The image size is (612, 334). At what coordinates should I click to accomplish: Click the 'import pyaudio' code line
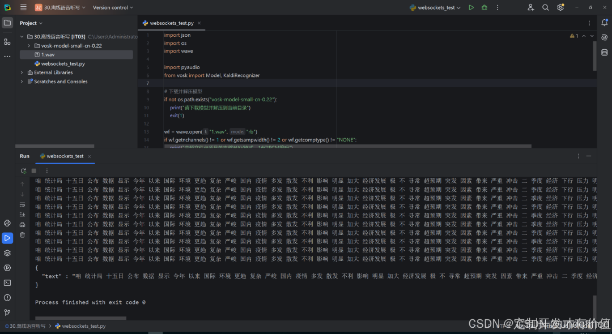tap(182, 67)
